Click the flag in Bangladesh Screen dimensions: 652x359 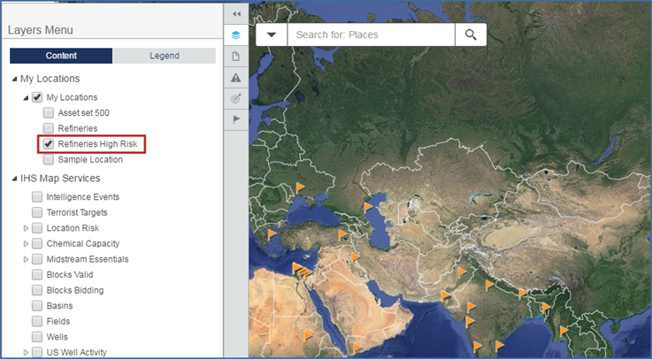pos(546,308)
